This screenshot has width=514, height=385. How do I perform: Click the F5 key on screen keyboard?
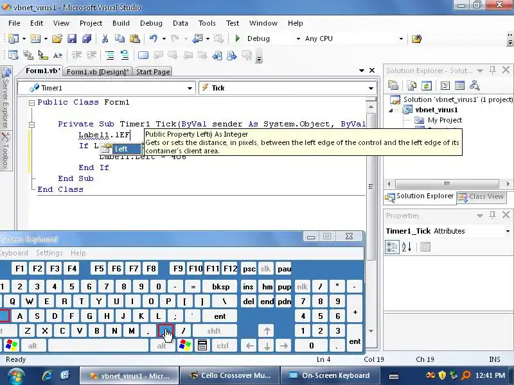pyautogui.click(x=99, y=269)
